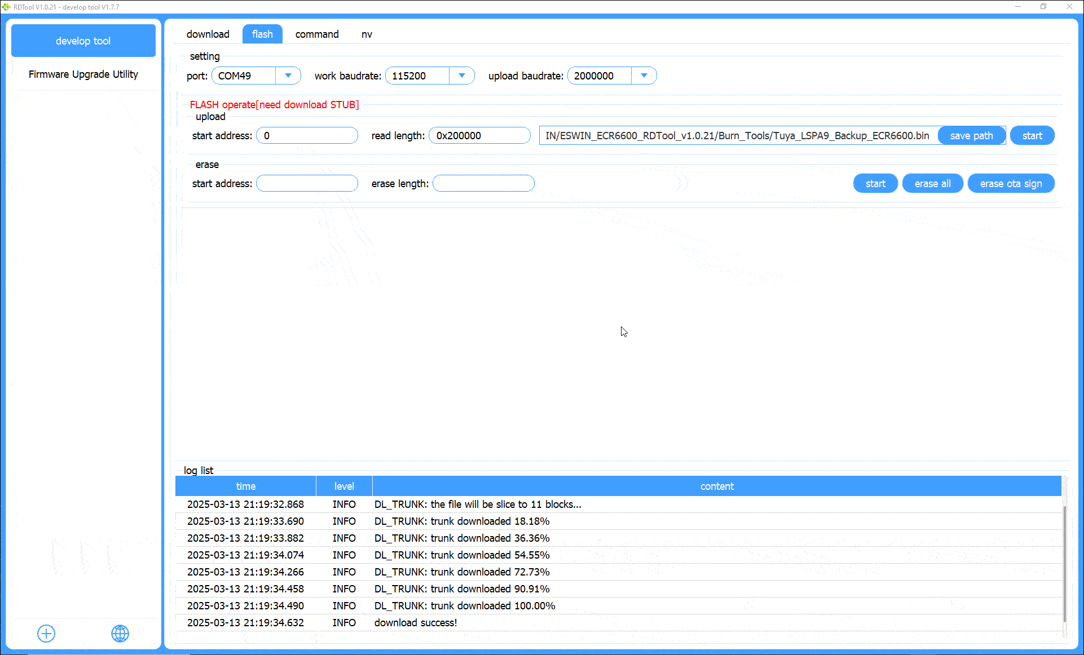Click the plus-circle add icon in sidebar

click(x=46, y=634)
